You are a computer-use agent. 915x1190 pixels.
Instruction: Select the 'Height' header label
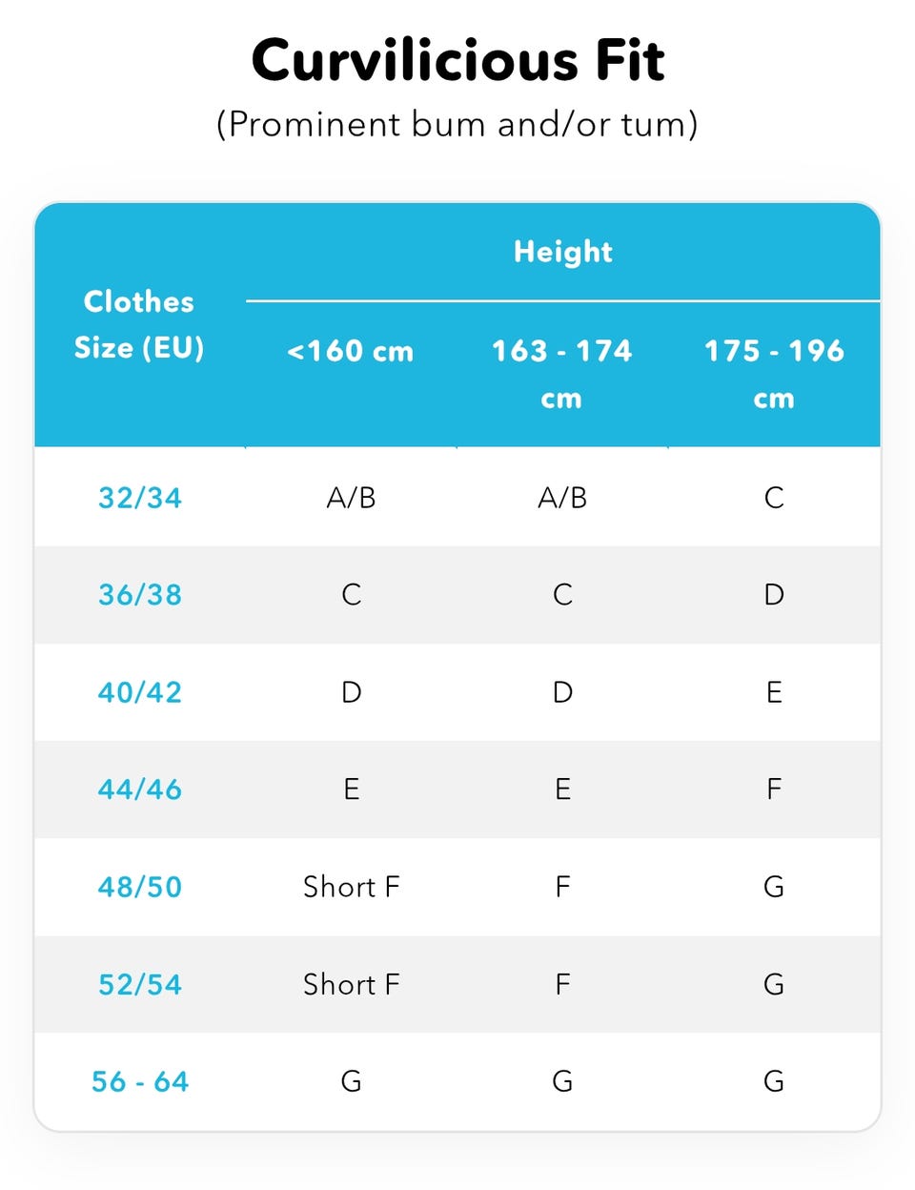562,252
